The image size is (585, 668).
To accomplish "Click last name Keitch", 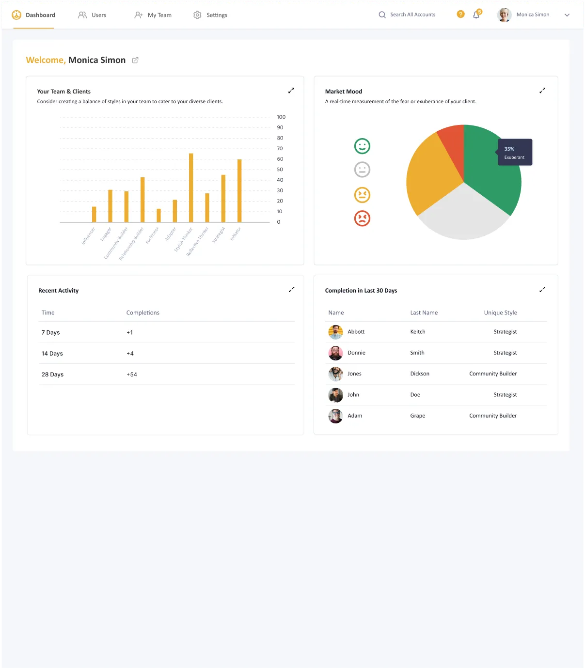I will pyautogui.click(x=418, y=332).
